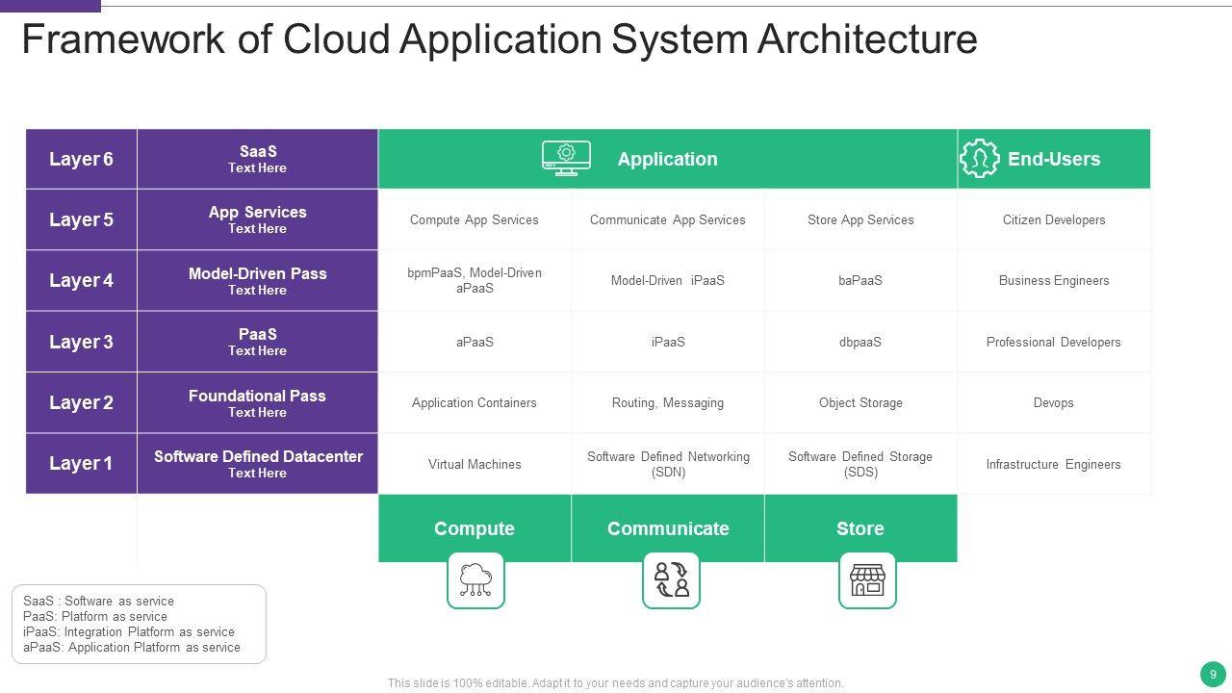Click the Store column footer label
The width and height of the screenshot is (1232, 693).
click(x=860, y=528)
